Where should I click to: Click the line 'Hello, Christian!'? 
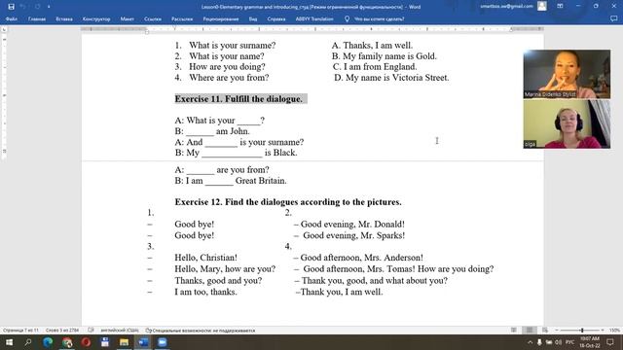[205, 258]
